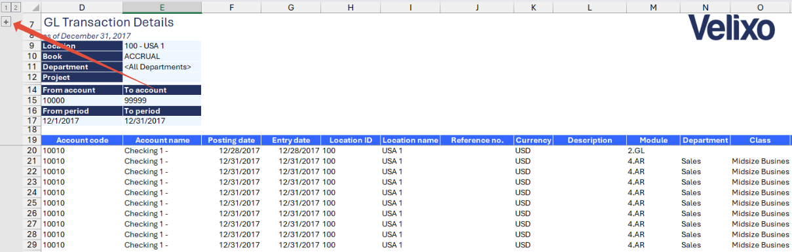
Task: Select column M header
Action: point(653,7)
